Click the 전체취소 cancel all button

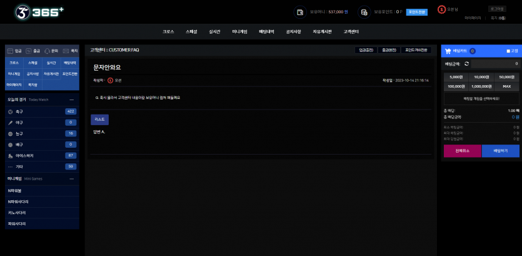coord(463,151)
